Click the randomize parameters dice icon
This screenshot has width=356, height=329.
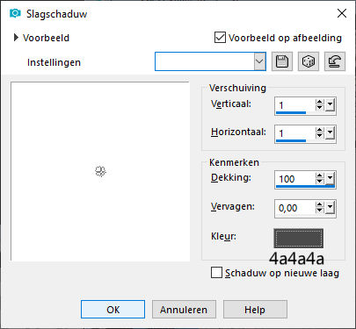tap(309, 61)
